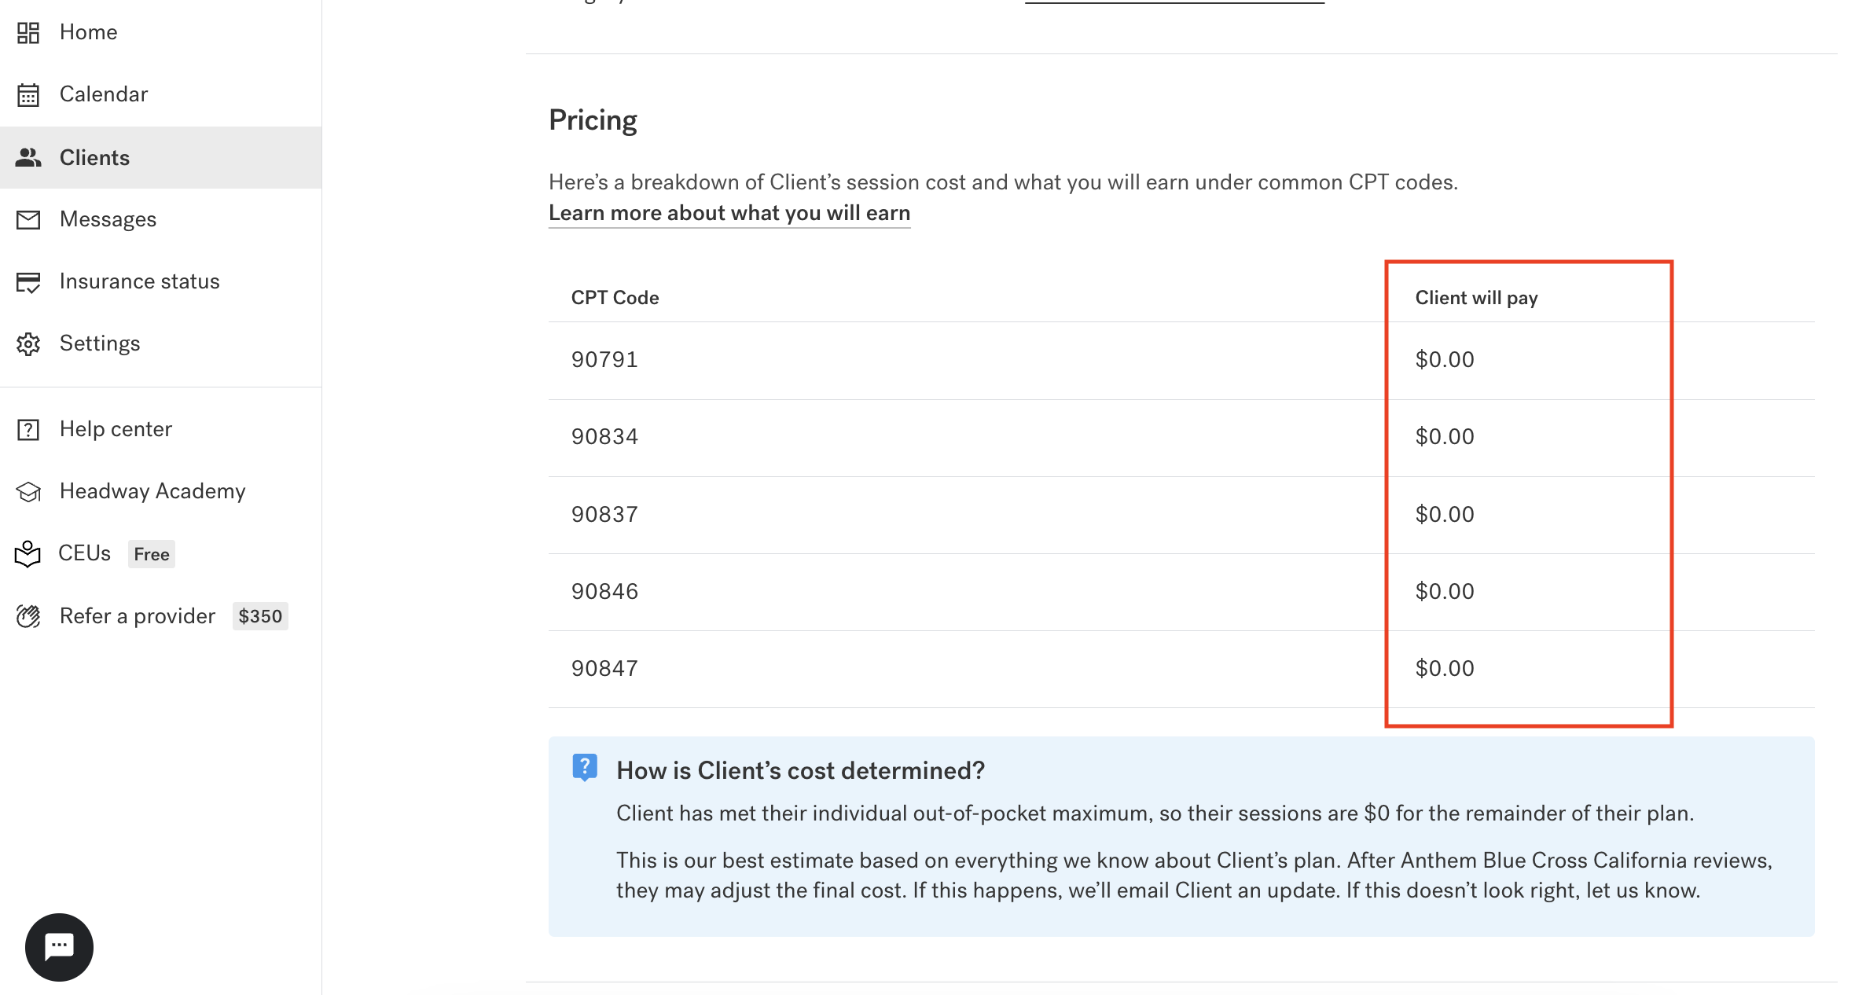The height and width of the screenshot is (995, 1866).
Task: Open the CEUs book icon
Action: [28, 553]
